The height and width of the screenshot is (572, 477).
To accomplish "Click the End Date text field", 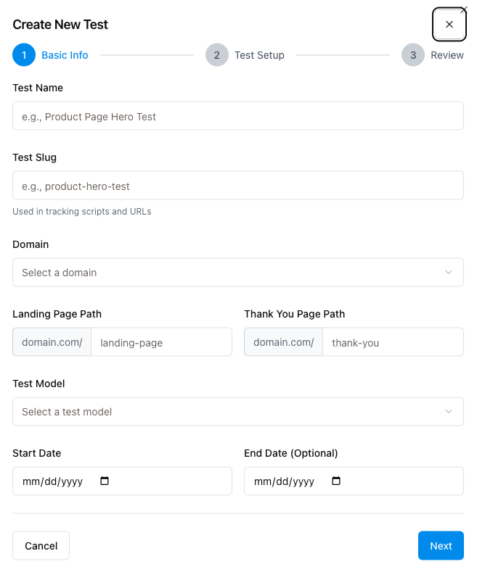I will coord(286,481).
